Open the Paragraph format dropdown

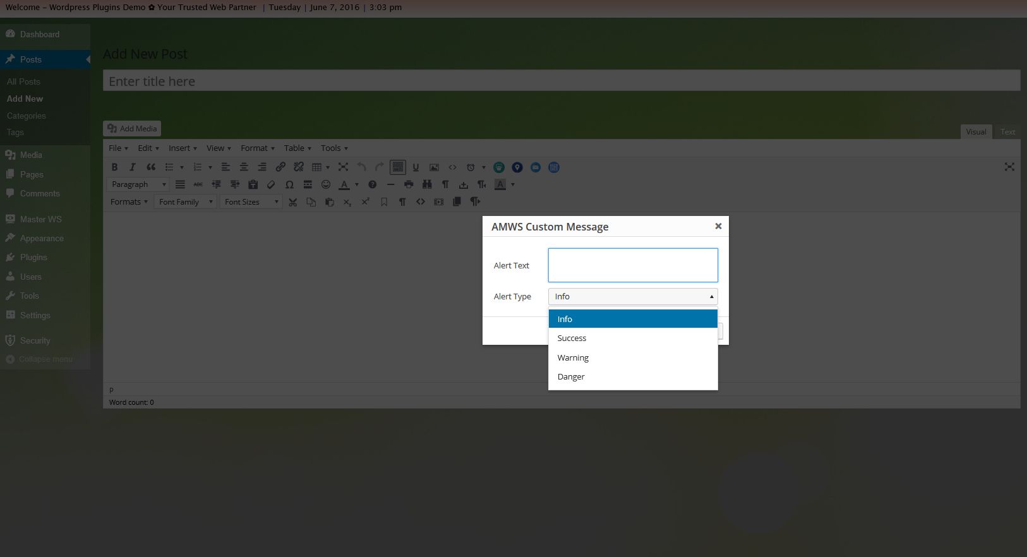tap(138, 184)
